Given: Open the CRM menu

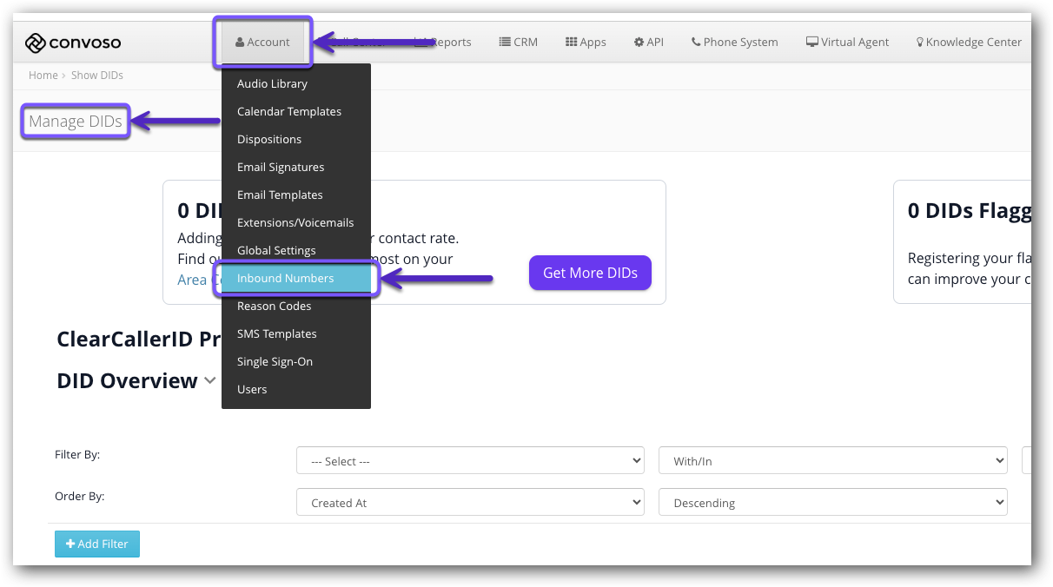Looking at the screenshot, I should [x=518, y=42].
